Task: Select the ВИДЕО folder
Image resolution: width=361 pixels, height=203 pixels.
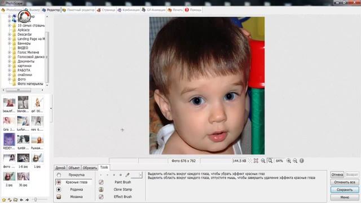Action: (x=23, y=48)
